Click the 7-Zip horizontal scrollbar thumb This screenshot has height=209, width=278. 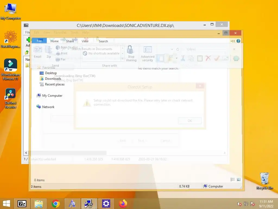point(68,153)
